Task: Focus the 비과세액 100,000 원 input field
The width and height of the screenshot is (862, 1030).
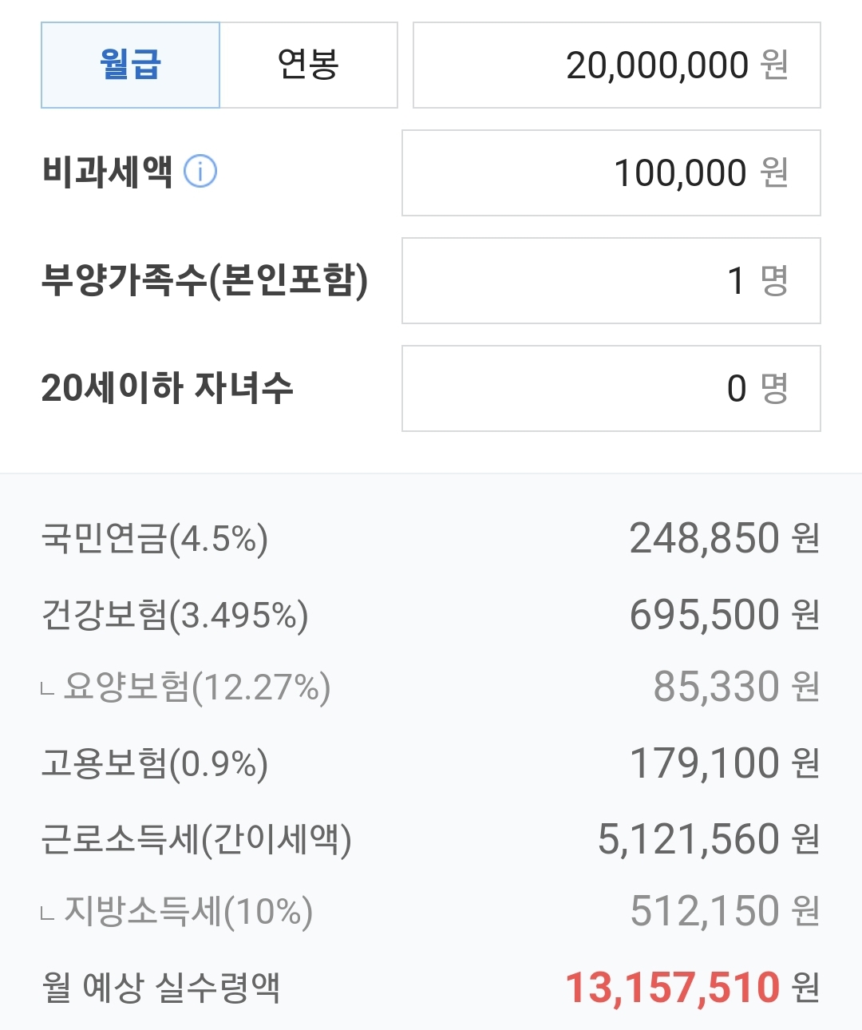Action: click(x=611, y=173)
